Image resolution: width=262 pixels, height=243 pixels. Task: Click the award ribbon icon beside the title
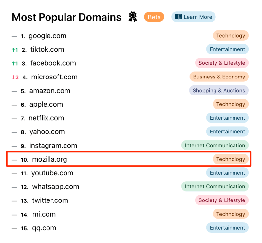[x=133, y=17]
